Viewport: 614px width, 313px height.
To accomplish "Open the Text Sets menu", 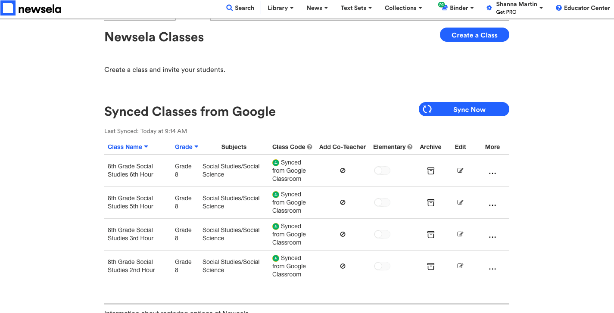I will 356,8.
